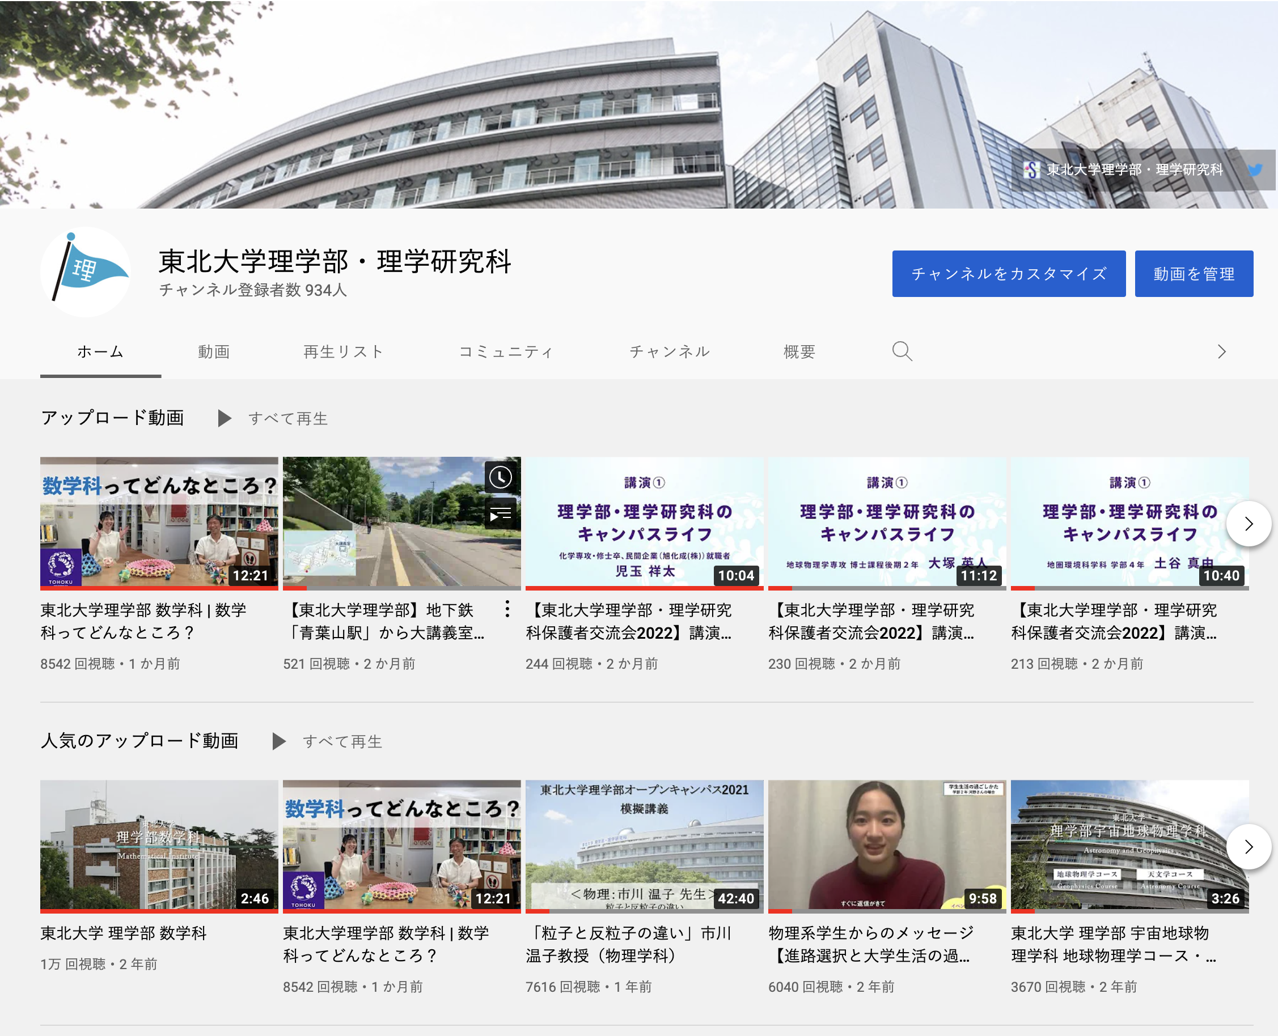This screenshot has height=1036, width=1278.
Task: Click 7616 回視聴・1 年前 text
Action: click(x=589, y=987)
